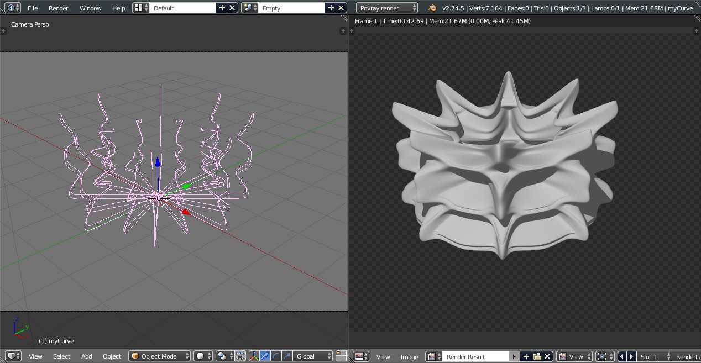Image resolution: width=701 pixels, height=363 pixels.
Task: Open the Image menu in image editor
Action: tap(409, 357)
